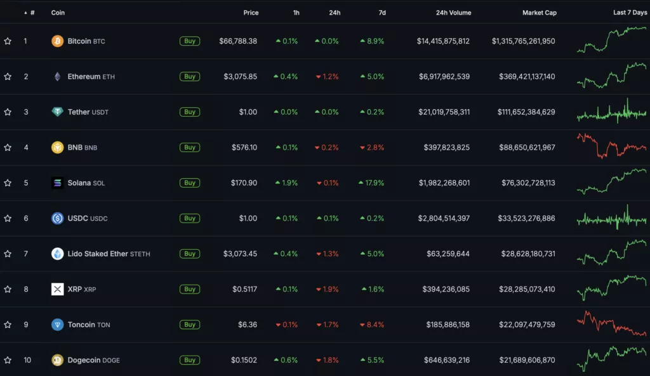Buy Lido Staked Ether
Screen dimensions: 650x376
190,254
